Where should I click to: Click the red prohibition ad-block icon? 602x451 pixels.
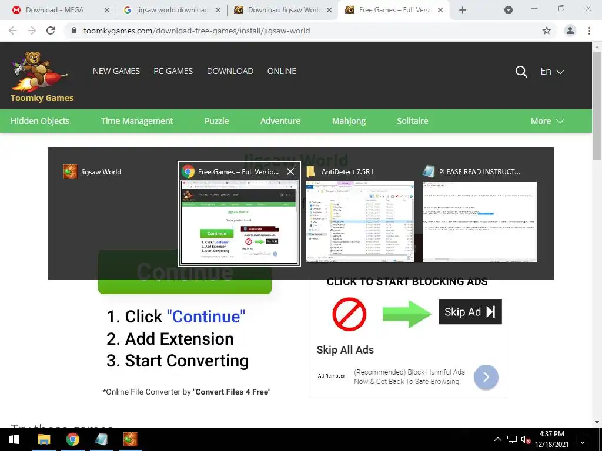click(x=349, y=314)
